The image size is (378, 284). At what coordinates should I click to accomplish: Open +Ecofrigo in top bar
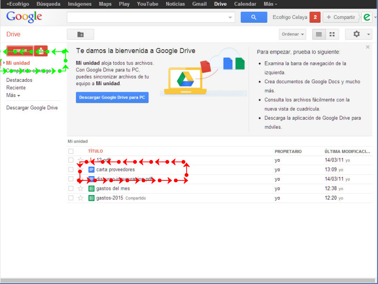[17, 4]
